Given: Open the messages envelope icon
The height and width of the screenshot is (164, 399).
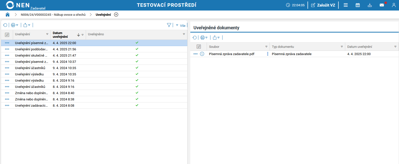Looking at the screenshot, I should tap(382, 5).
